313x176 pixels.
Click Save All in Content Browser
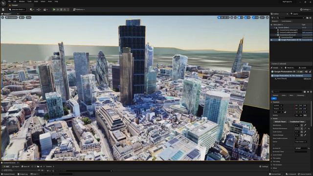pyautogui.click(x=25, y=166)
